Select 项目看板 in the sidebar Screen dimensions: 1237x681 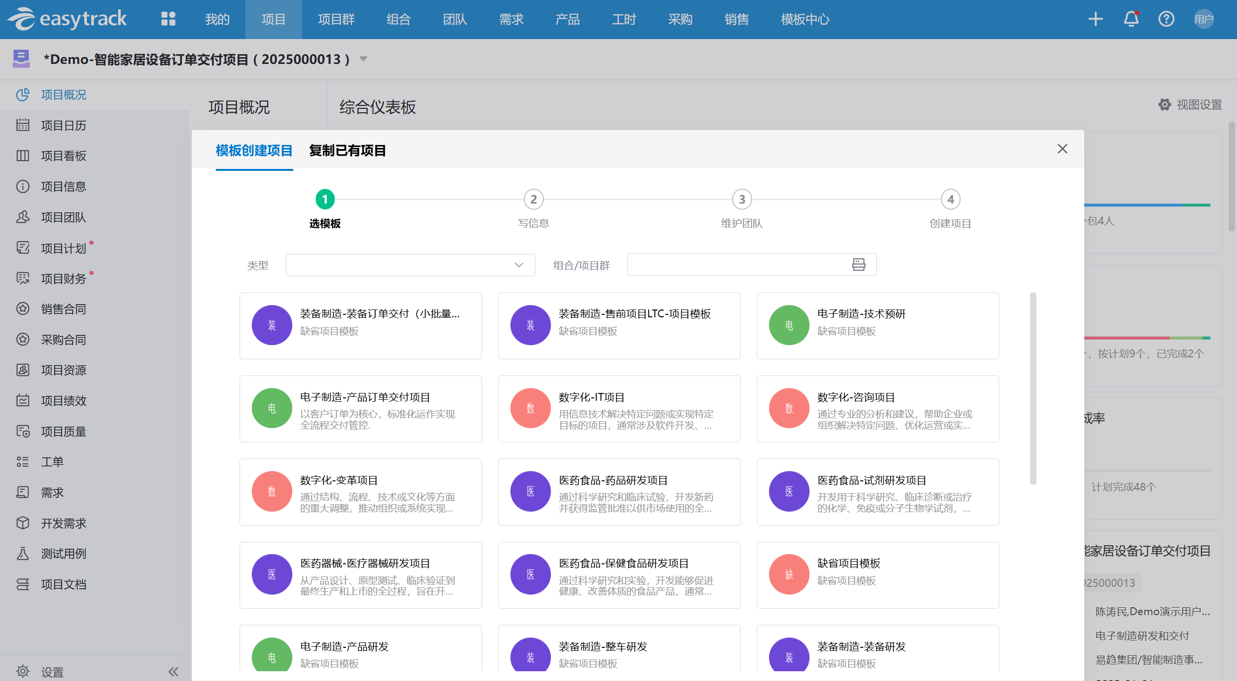(64, 156)
